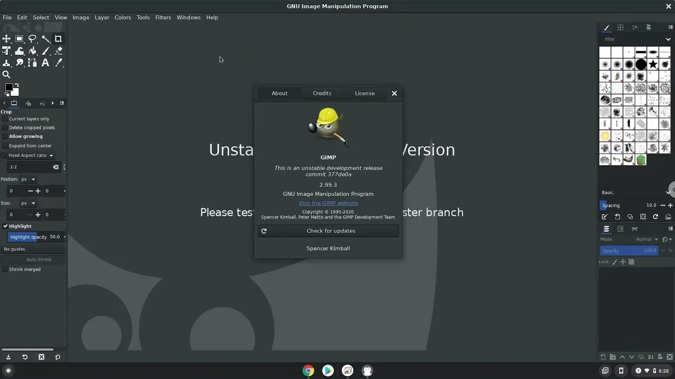Screen dimensions: 675x379
Task: Close the About dialog
Action: pos(394,93)
